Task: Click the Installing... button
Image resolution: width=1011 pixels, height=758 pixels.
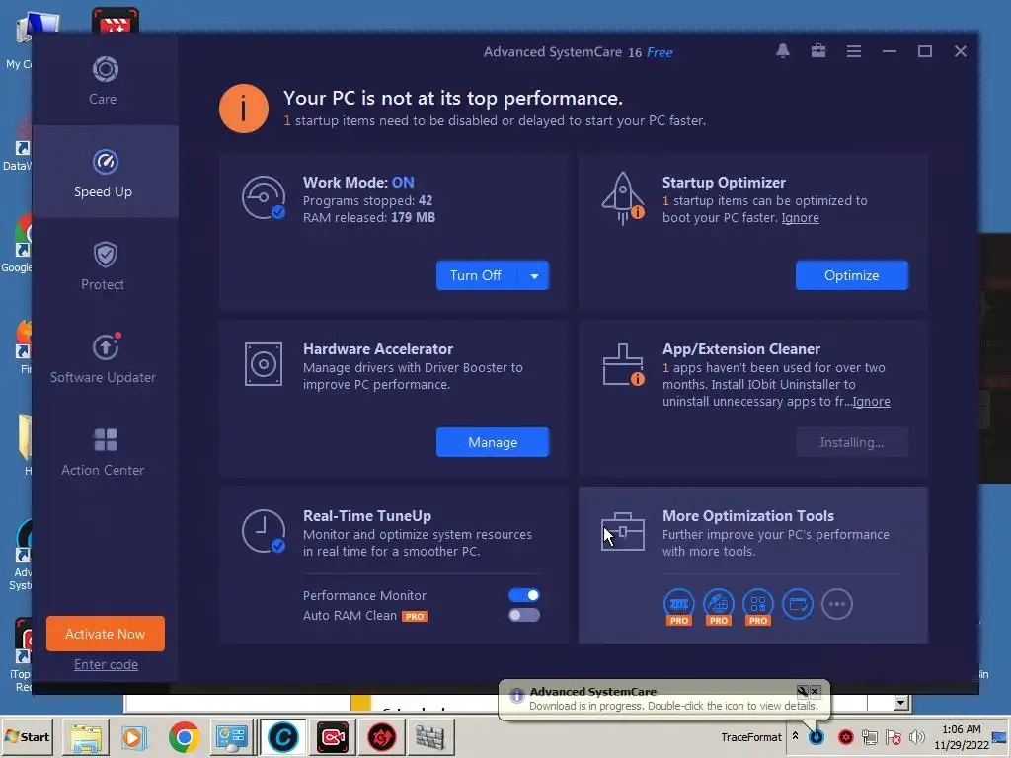Action: pyautogui.click(x=851, y=442)
